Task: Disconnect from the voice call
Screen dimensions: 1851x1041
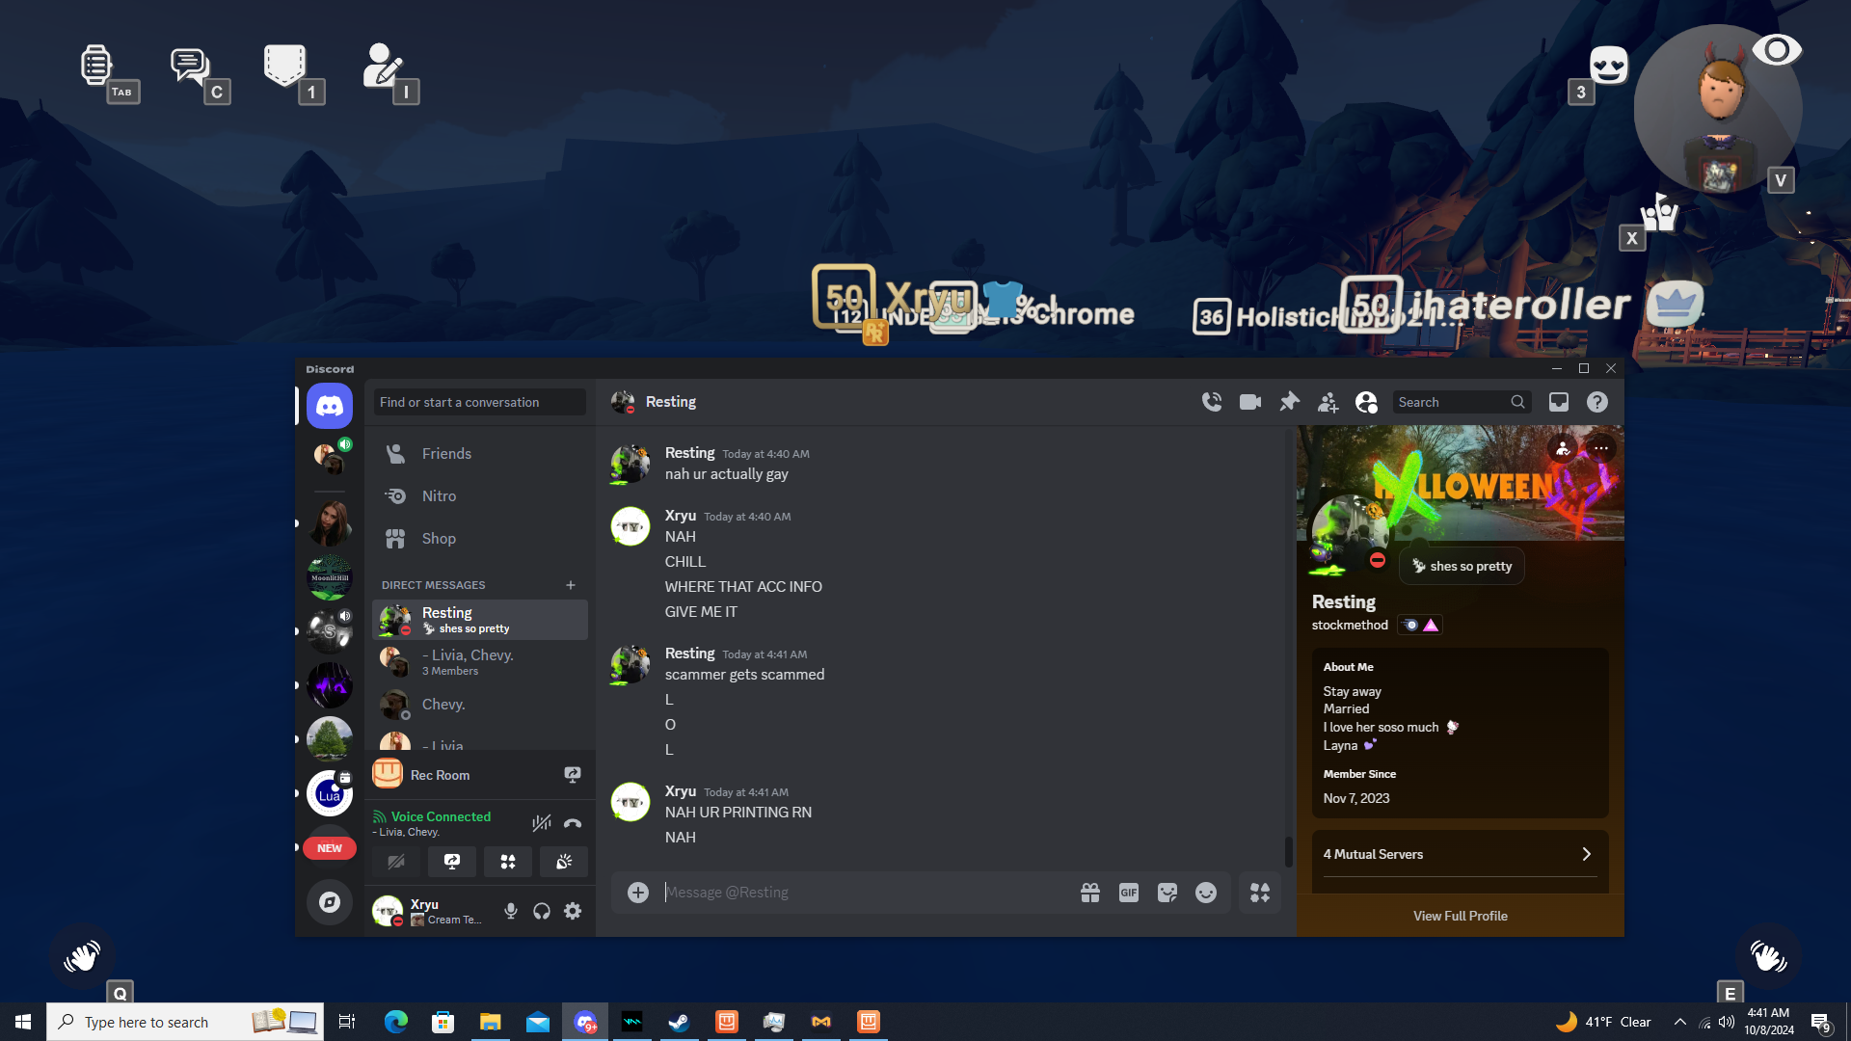Action: pos(573,823)
